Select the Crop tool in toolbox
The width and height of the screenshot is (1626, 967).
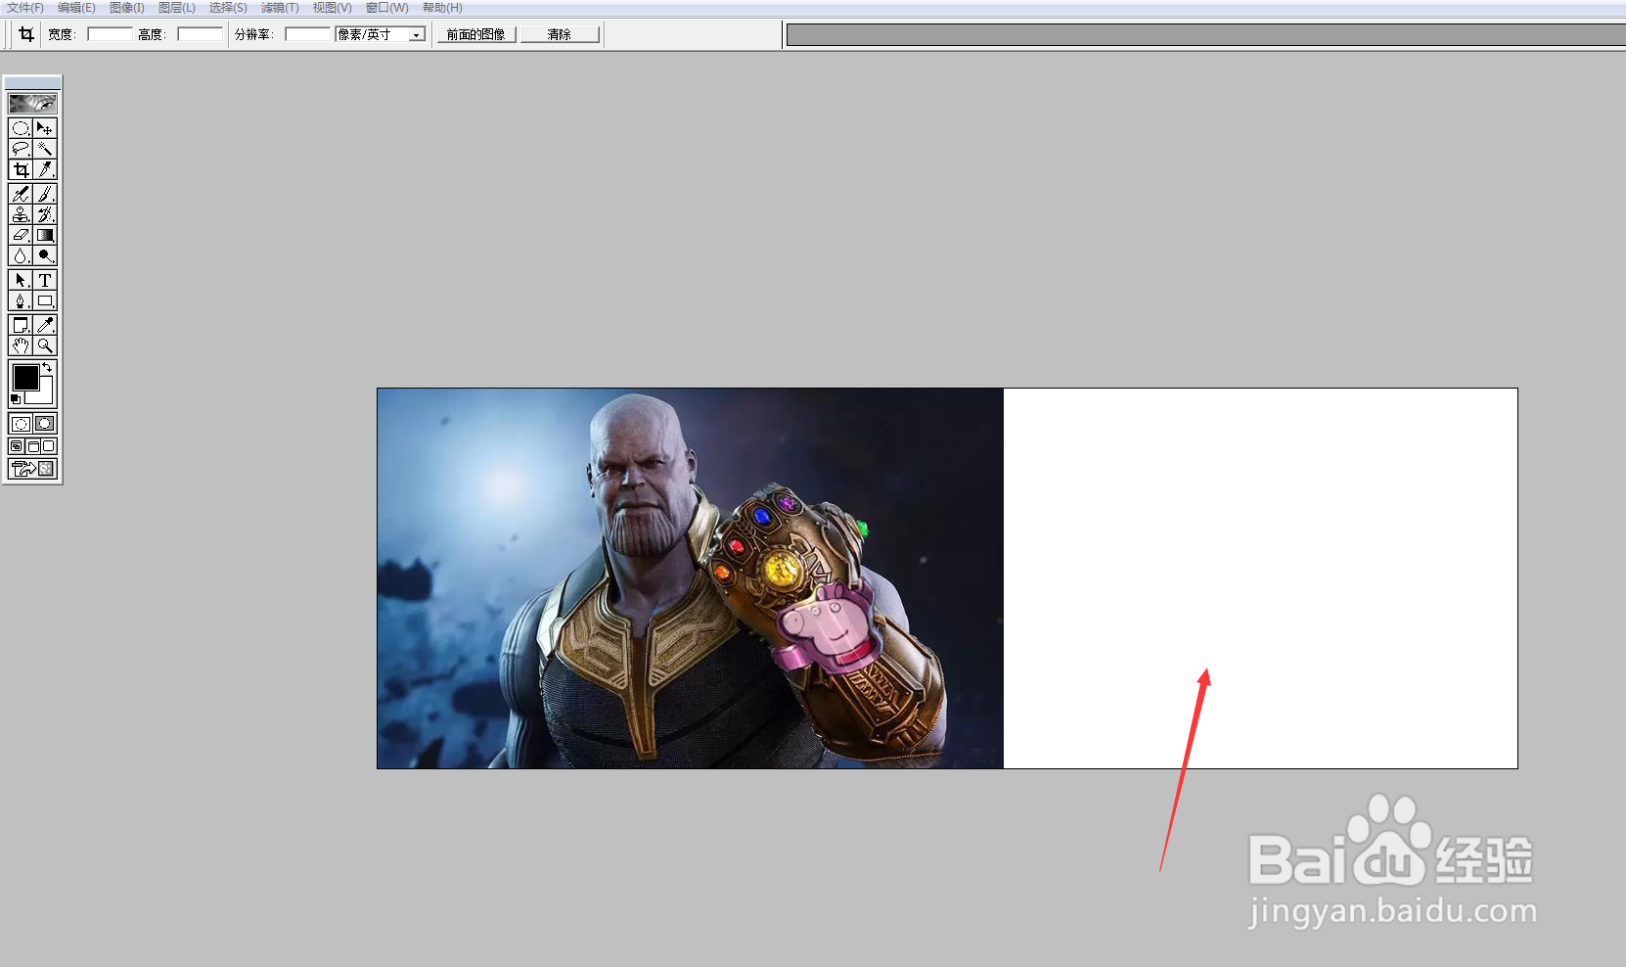(21, 169)
